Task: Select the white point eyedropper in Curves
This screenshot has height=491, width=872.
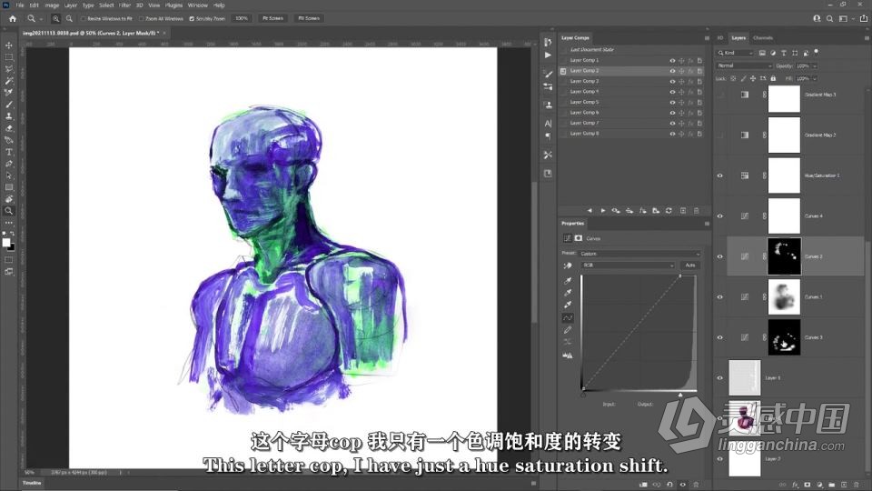Action: click(x=567, y=305)
